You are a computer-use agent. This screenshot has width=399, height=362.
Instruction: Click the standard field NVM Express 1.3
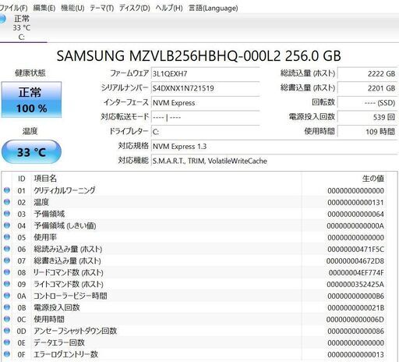pos(274,147)
